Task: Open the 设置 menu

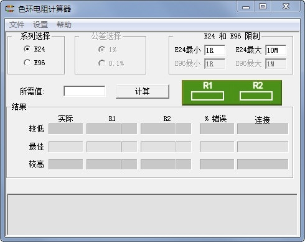Action: tap(40, 25)
